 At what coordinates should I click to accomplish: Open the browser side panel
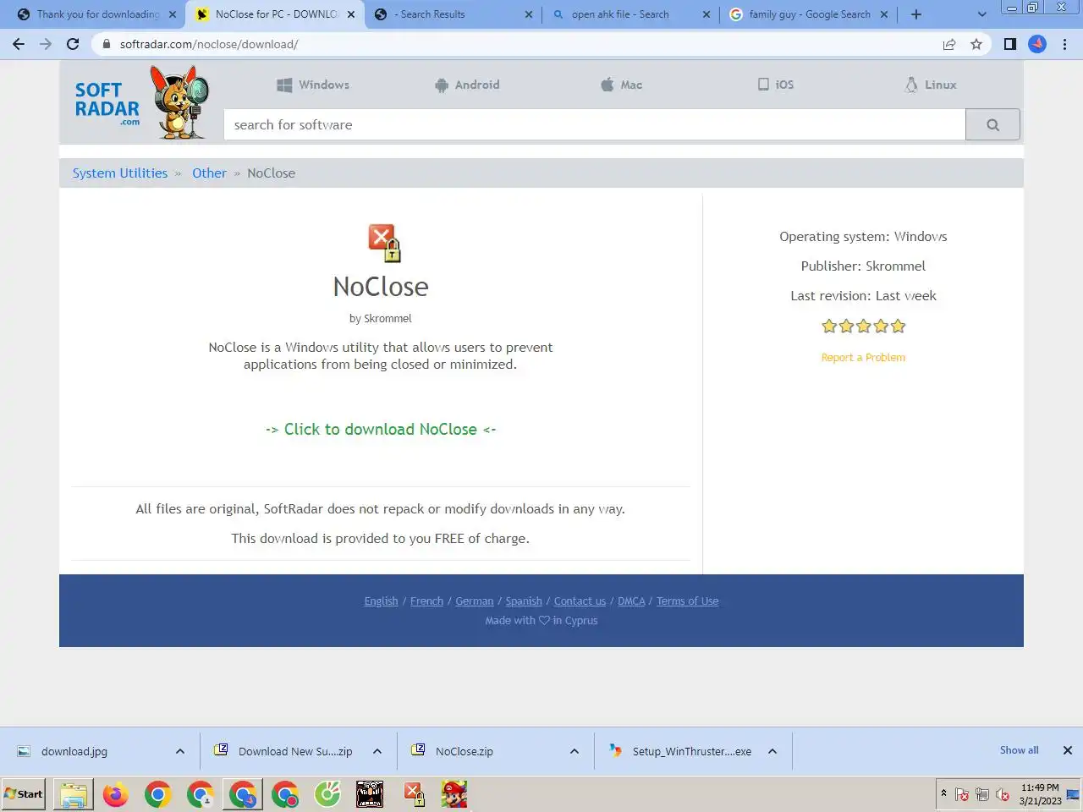pos(1009,44)
